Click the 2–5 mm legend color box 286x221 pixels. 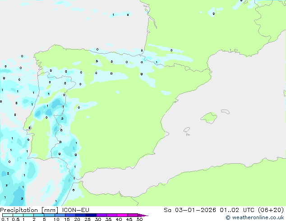[39, 215]
